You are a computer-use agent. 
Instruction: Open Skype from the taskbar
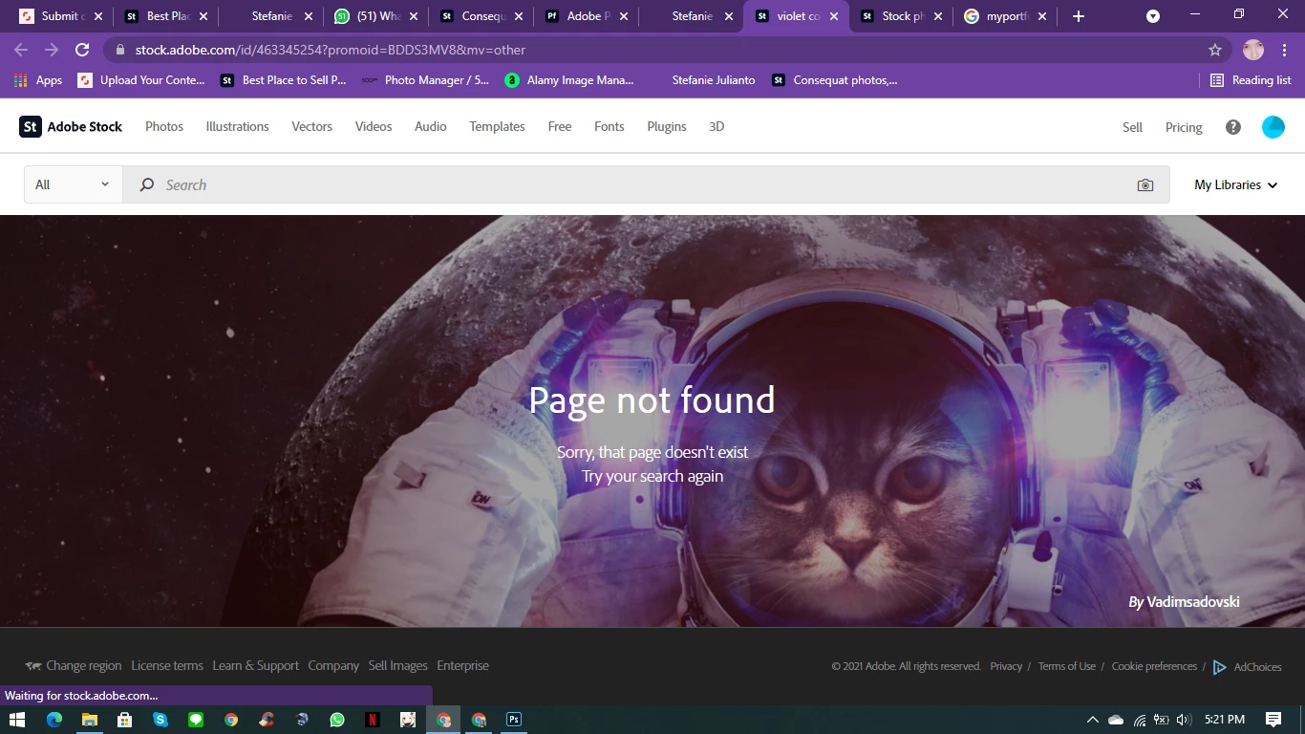[x=160, y=720]
